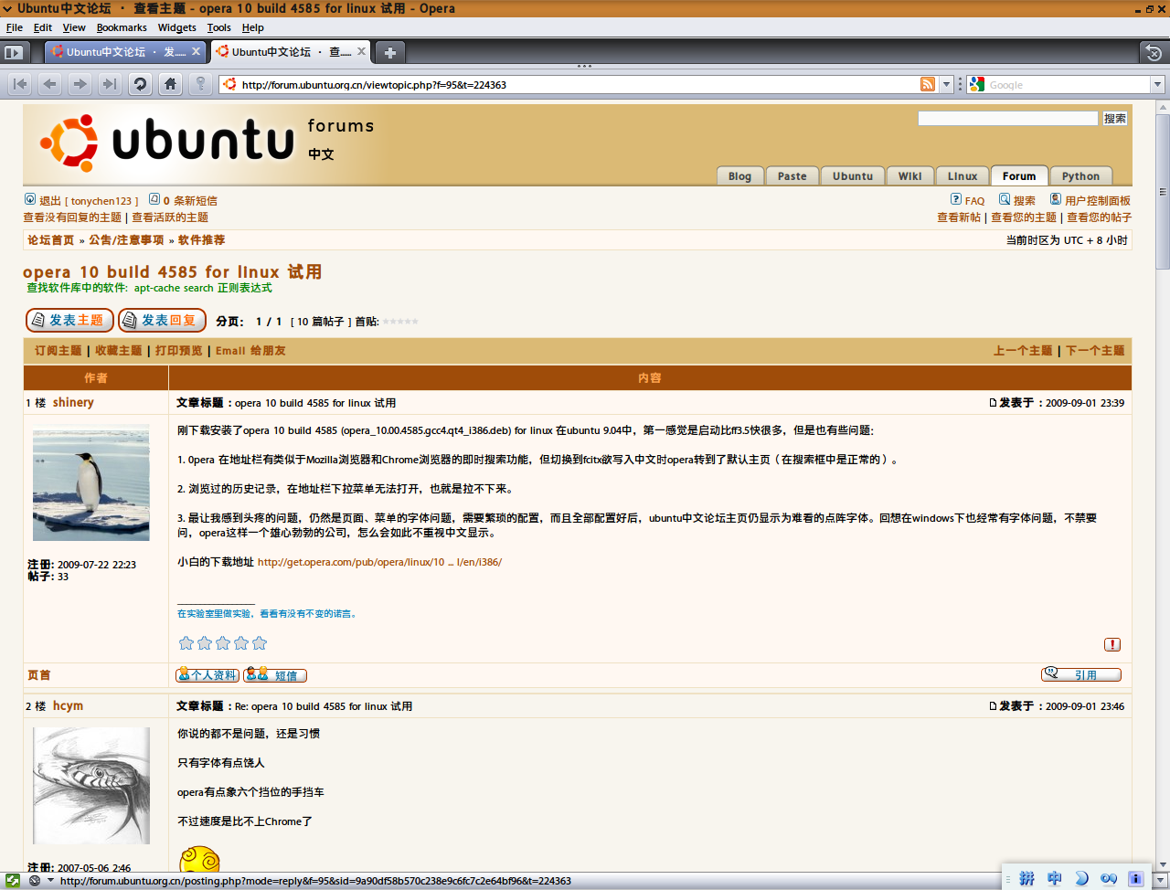Switch to the Blog site tab

point(739,176)
